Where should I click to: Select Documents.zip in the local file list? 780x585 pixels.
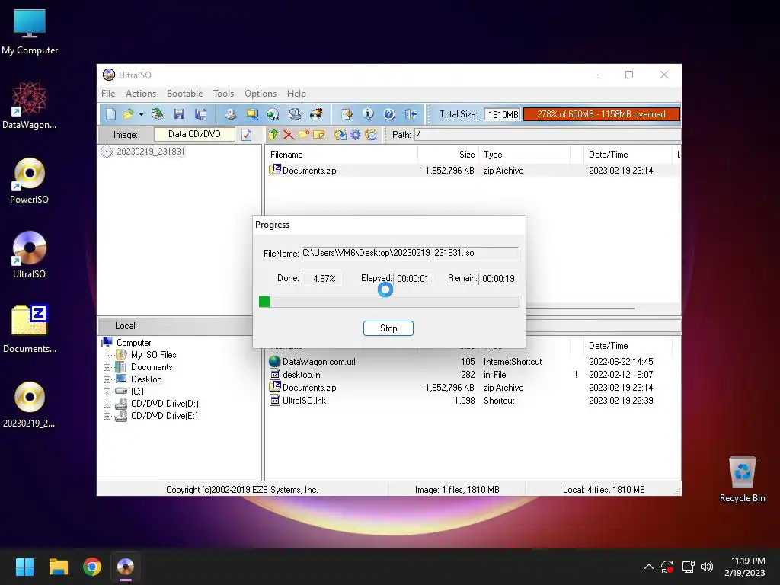click(309, 388)
